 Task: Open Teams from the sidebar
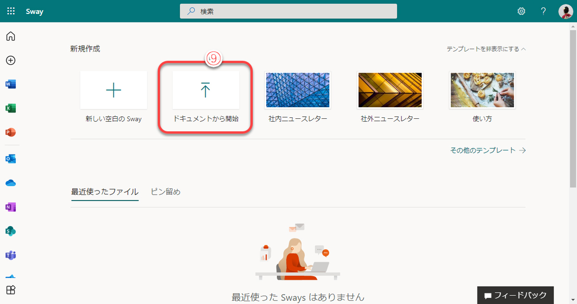tap(11, 255)
